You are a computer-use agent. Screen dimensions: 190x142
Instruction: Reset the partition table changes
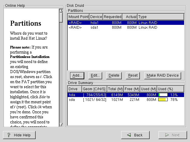(133, 75)
